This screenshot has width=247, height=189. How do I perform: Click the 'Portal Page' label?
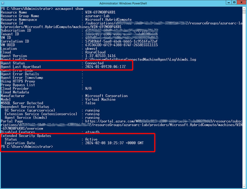click(12, 121)
